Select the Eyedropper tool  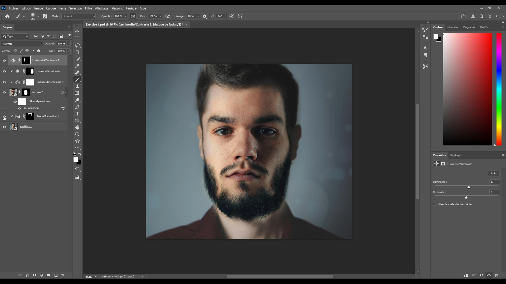tap(77, 66)
